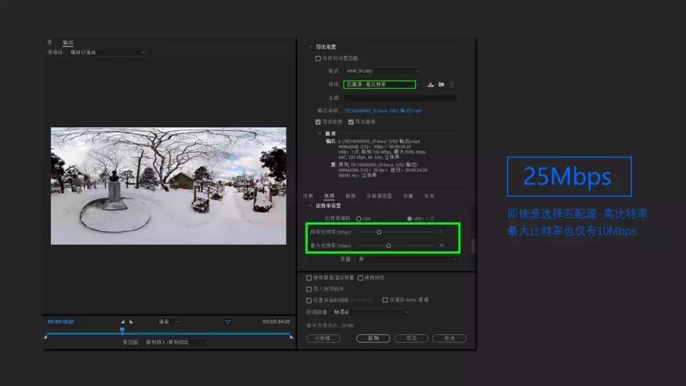Collapse the 比特率设置 section
Image resolution: width=686 pixels, height=386 pixels.
click(x=309, y=206)
